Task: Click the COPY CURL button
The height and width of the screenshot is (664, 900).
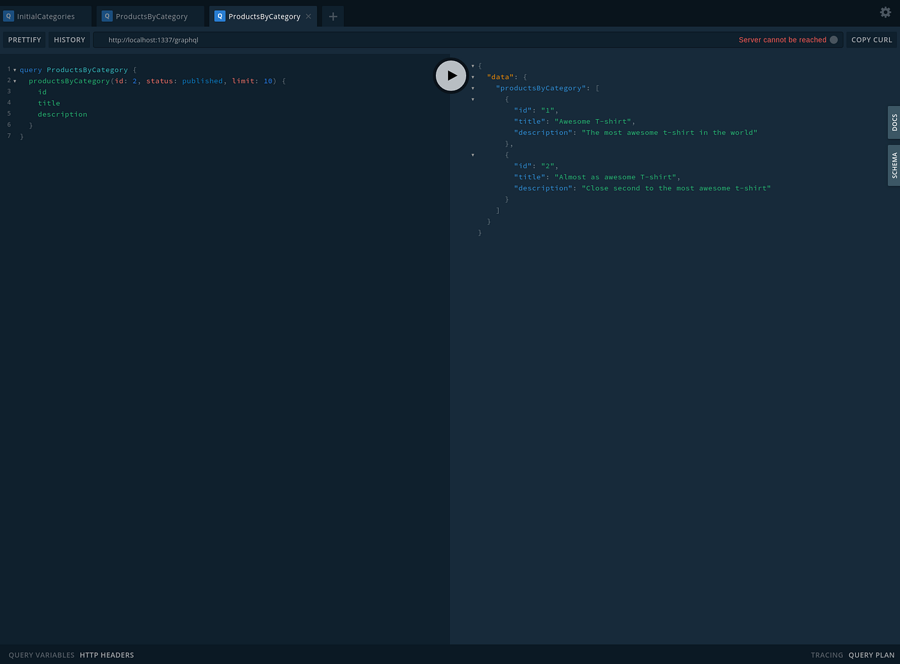Action: pyautogui.click(x=872, y=40)
